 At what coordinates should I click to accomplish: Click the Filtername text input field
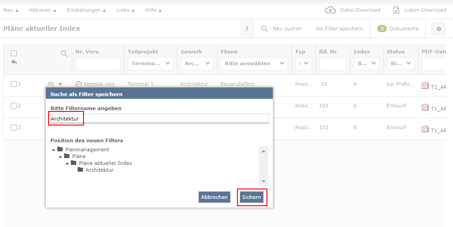point(159,119)
